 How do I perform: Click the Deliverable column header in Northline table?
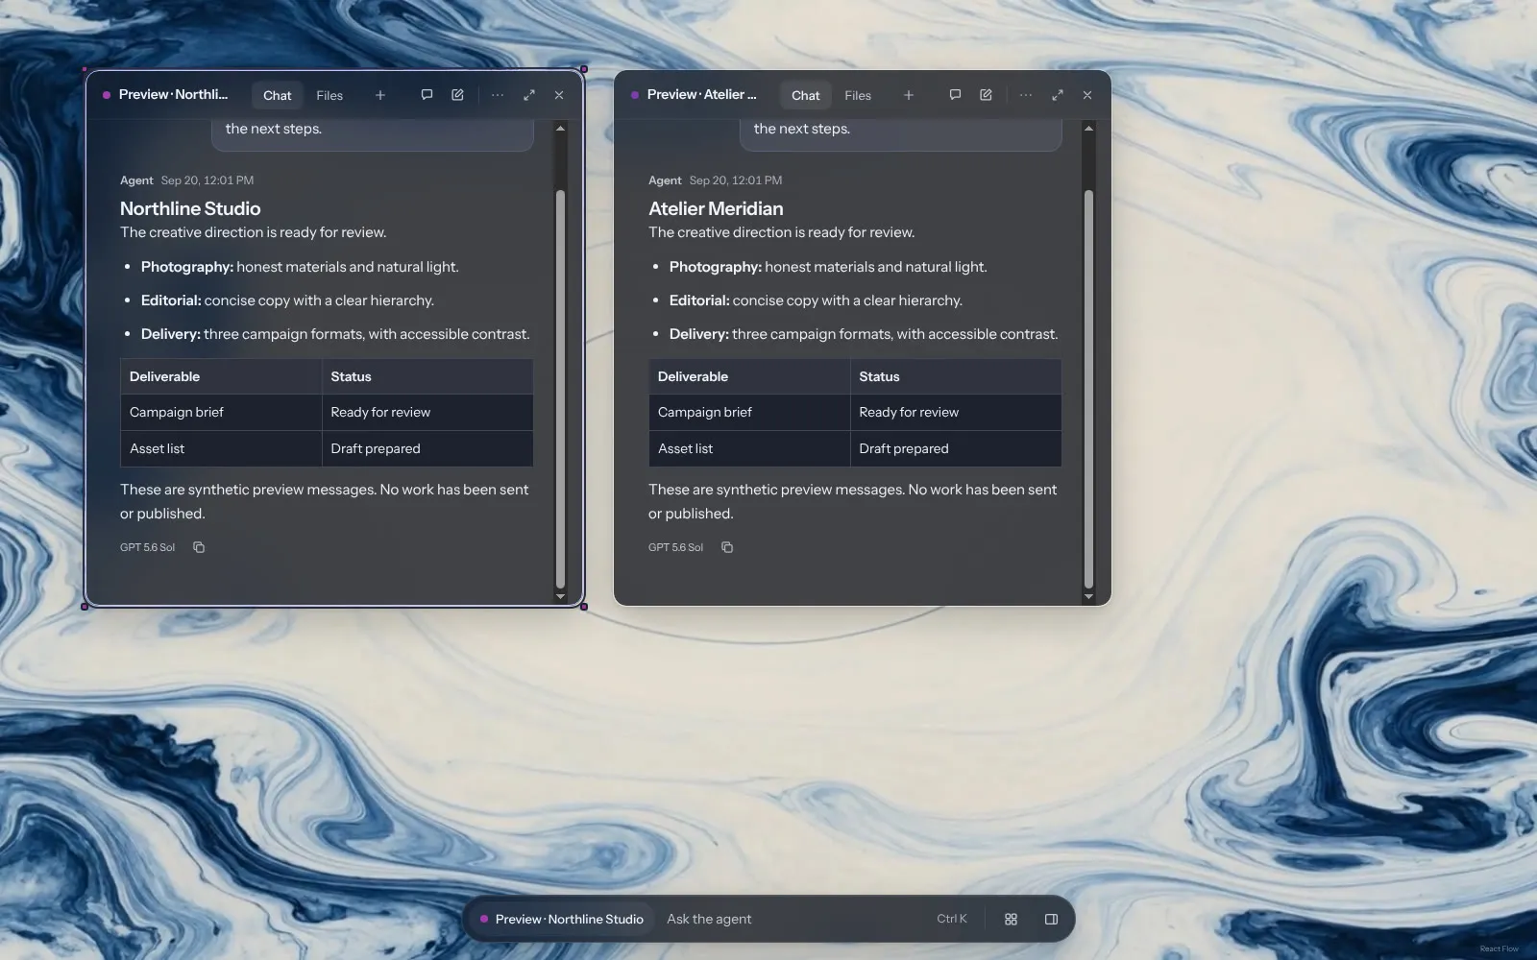221,376
